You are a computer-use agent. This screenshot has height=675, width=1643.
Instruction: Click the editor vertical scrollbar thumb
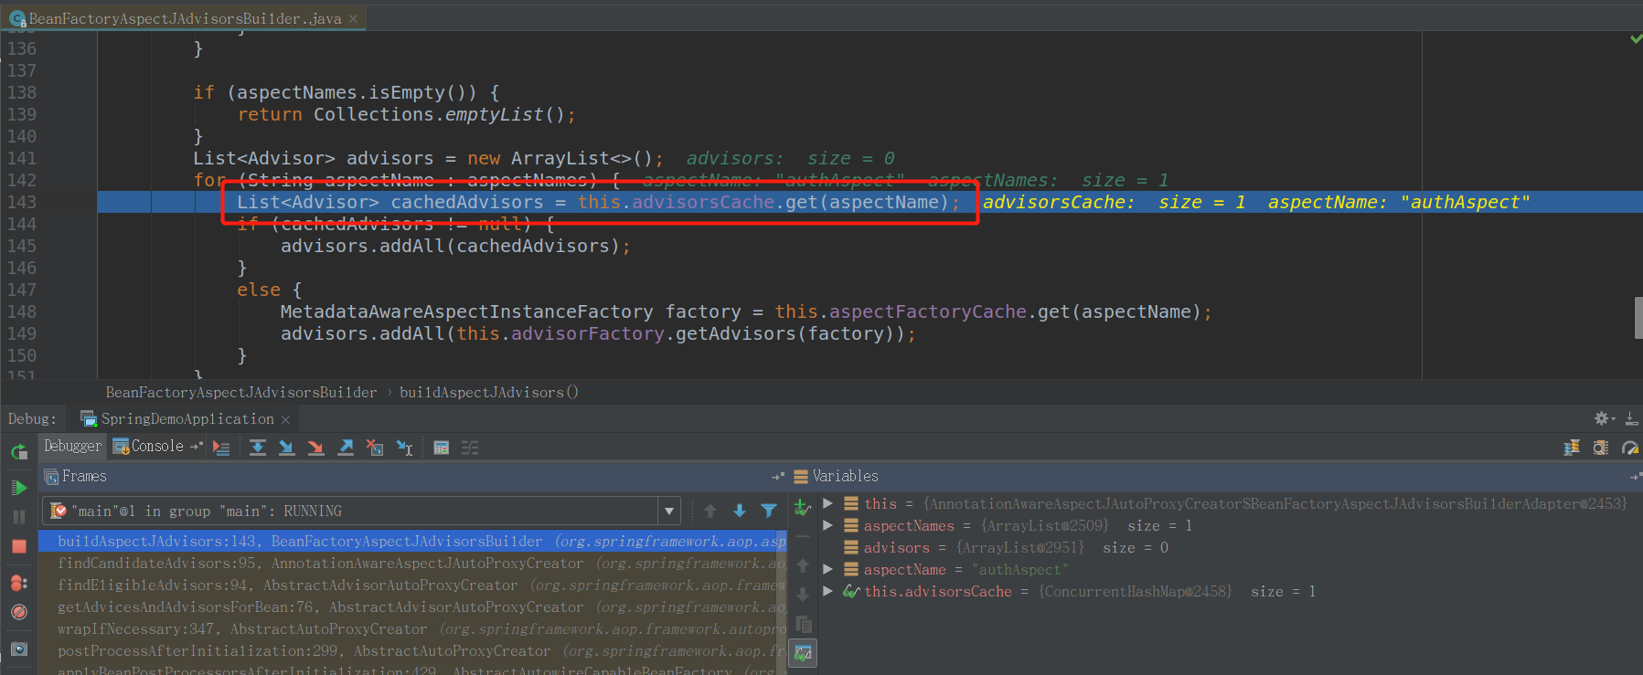(1638, 318)
